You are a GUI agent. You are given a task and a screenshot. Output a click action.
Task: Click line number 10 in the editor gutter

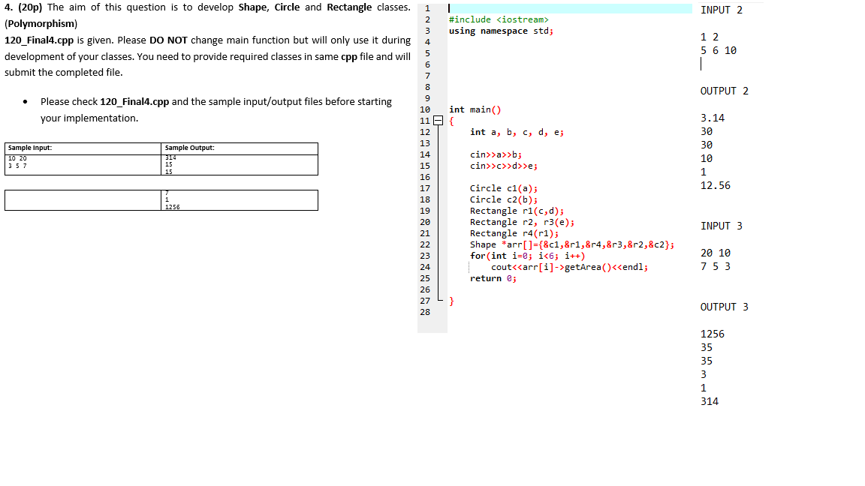pos(425,109)
